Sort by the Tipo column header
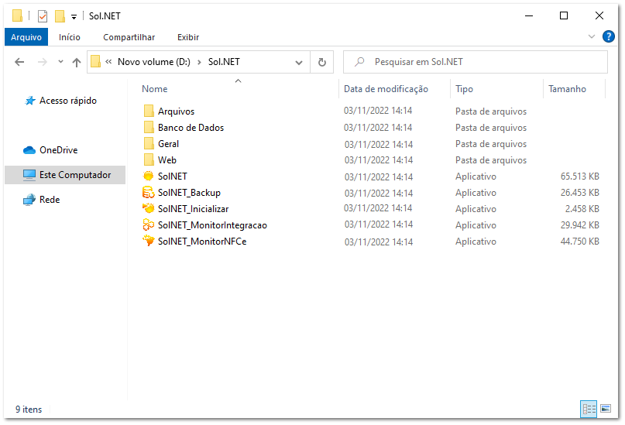This screenshot has width=625, height=425. (x=465, y=89)
